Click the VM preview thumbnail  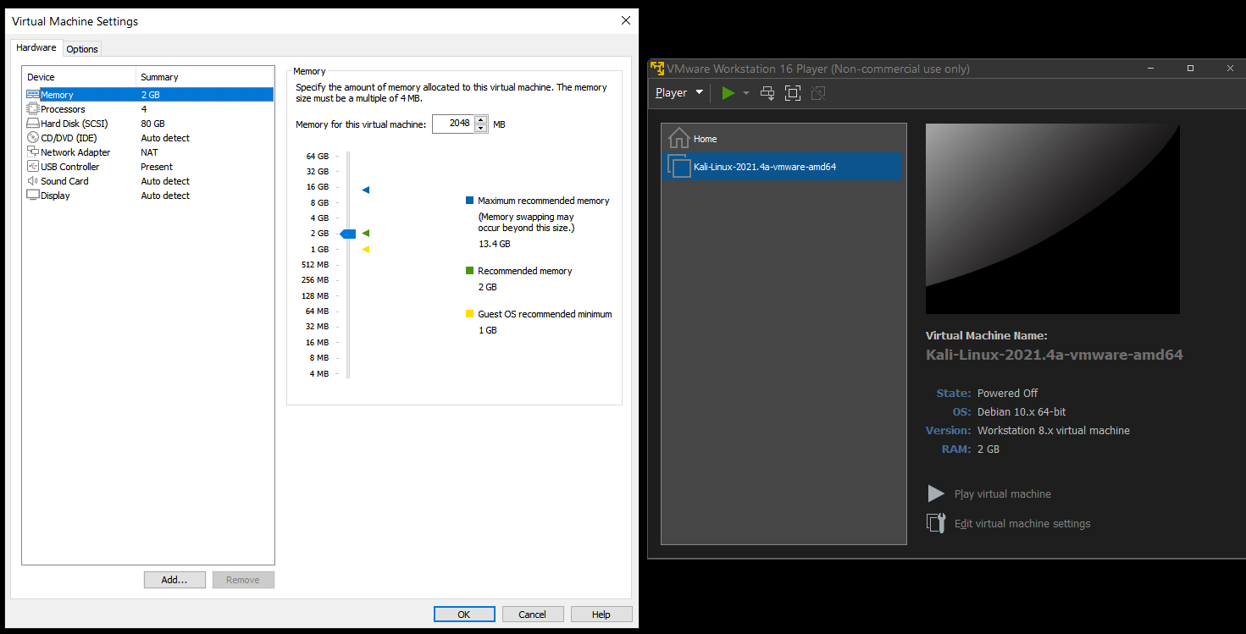[1053, 219]
